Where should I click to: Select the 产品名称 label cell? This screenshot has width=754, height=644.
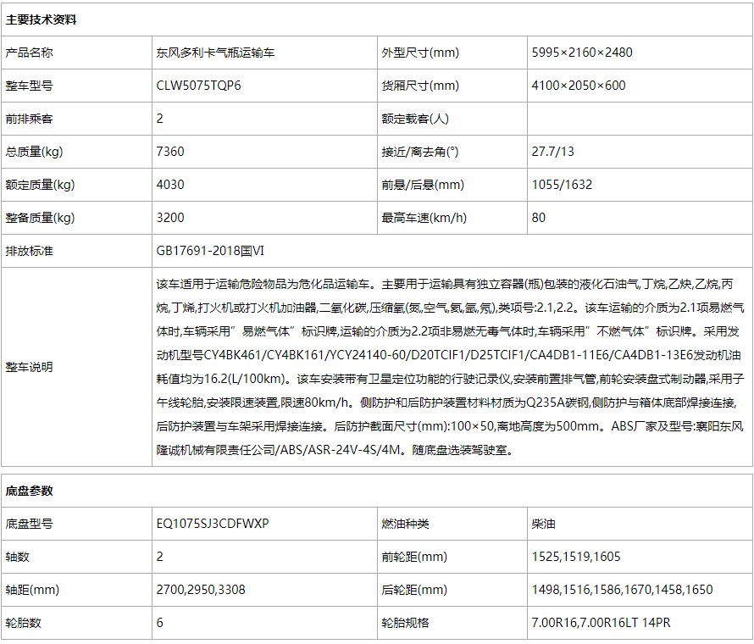tap(76, 53)
